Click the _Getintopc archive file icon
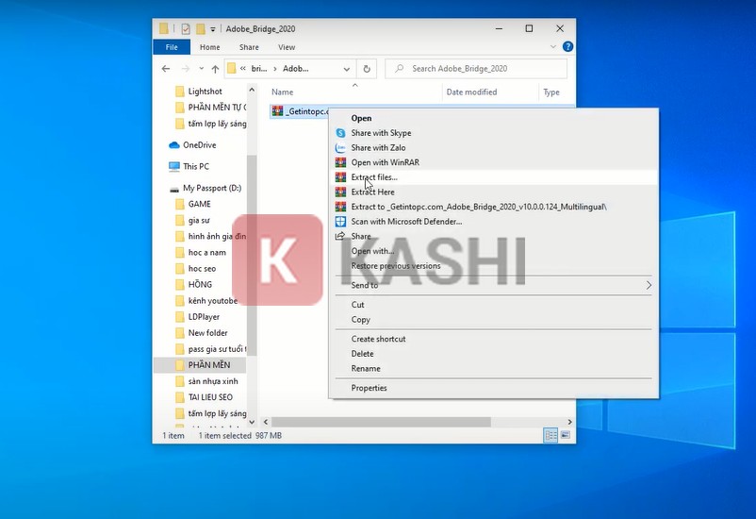 click(277, 111)
